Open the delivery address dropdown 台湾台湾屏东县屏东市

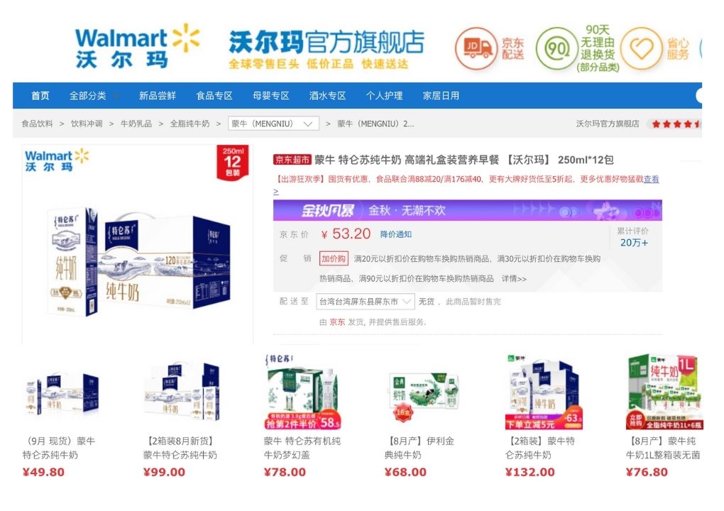[366, 302]
